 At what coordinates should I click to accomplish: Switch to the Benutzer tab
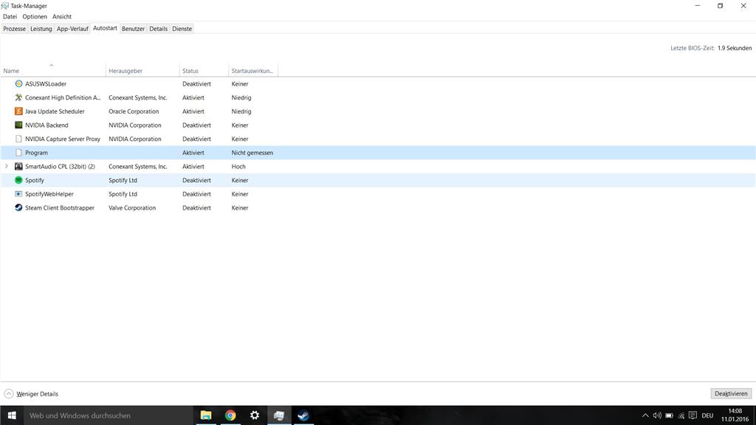tap(133, 29)
